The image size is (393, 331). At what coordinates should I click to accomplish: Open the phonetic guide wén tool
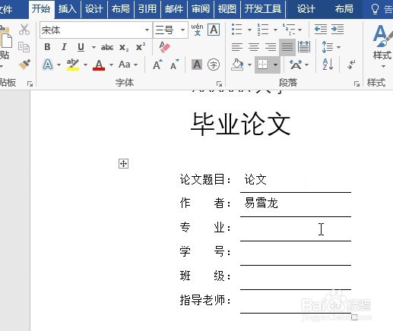click(197, 30)
